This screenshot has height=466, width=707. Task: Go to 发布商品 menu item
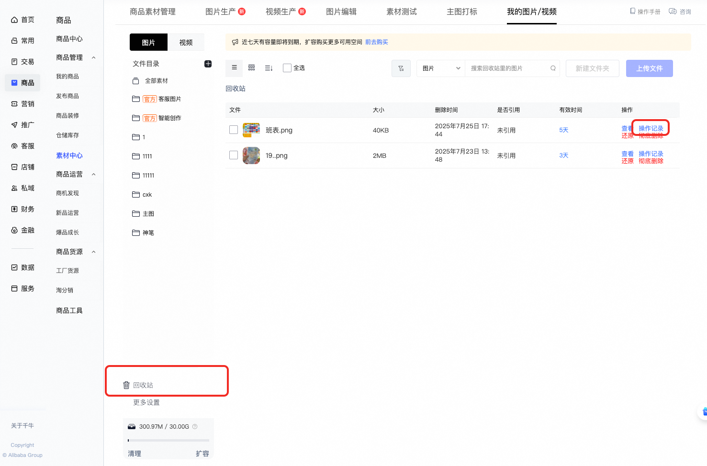[x=67, y=96]
